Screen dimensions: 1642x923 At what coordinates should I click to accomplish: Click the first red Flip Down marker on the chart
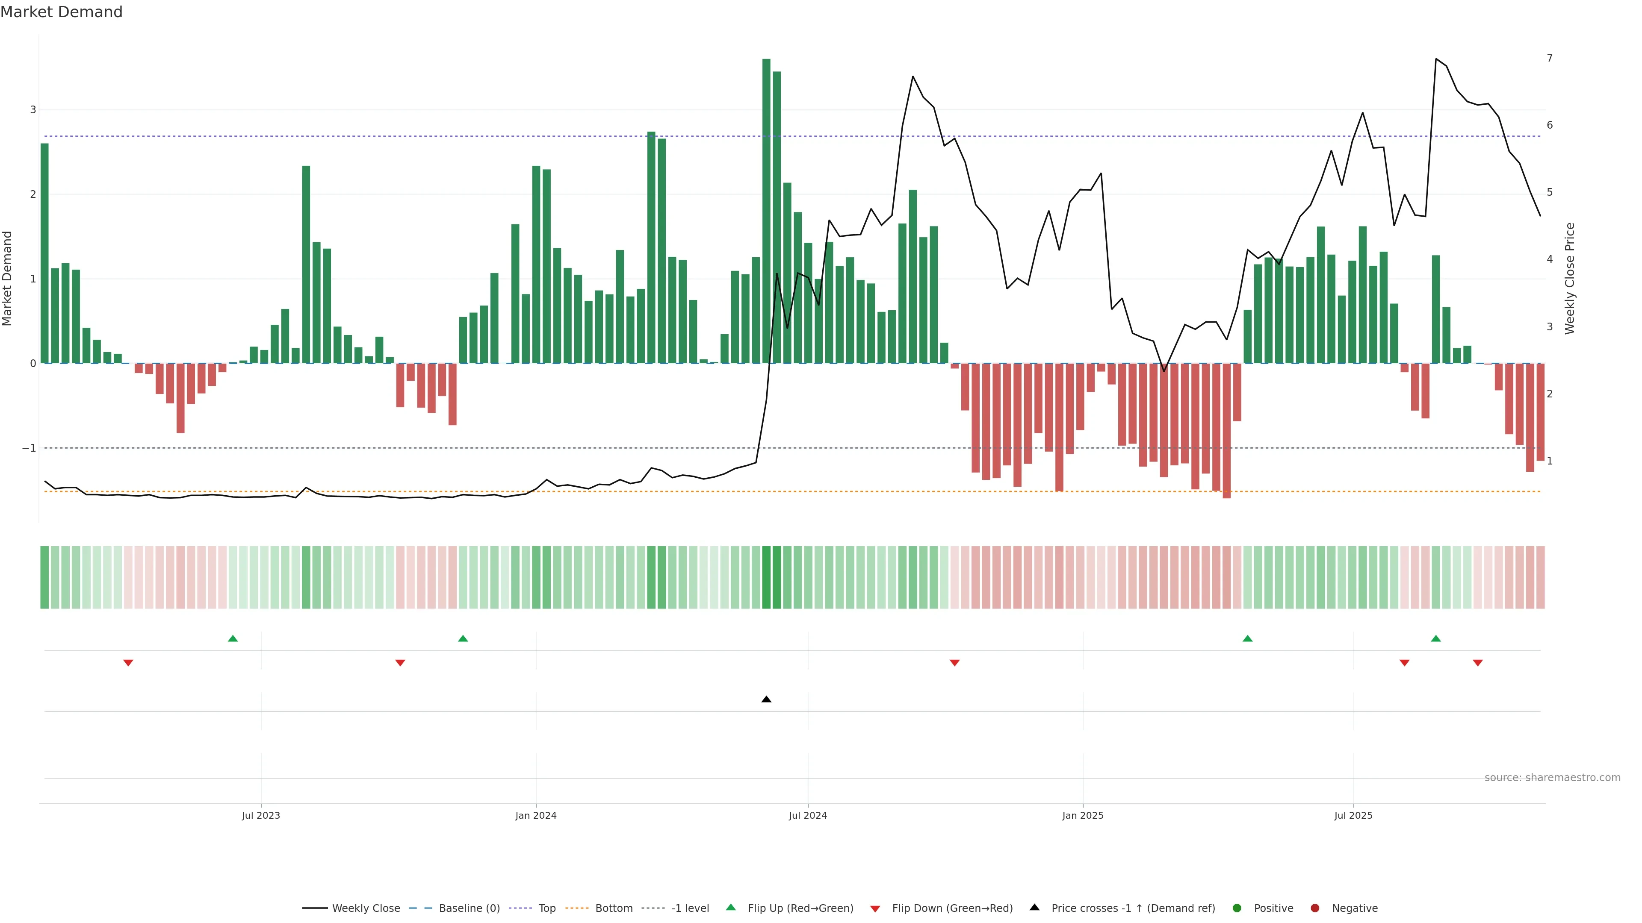tap(128, 663)
